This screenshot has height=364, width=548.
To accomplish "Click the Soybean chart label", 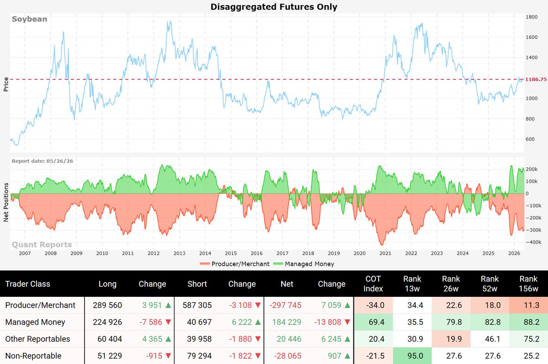I will [29, 19].
